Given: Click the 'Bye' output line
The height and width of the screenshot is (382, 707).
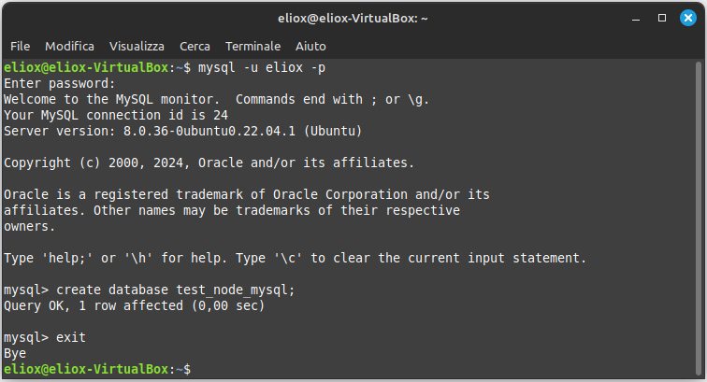Looking at the screenshot, I should tap(15, 353).
